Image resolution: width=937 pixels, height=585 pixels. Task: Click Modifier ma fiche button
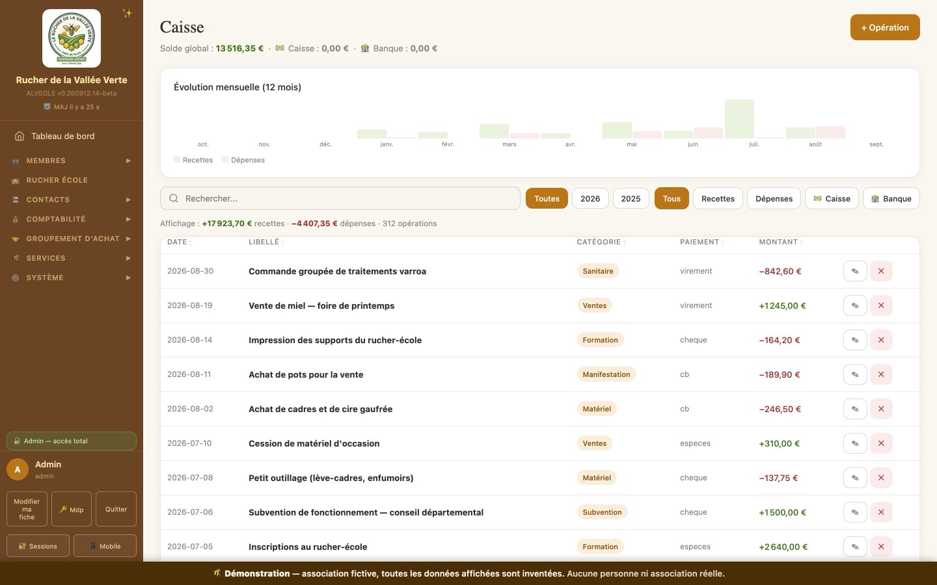coord(27,509)
